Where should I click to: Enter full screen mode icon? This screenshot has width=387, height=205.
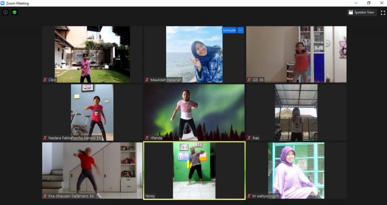[382, 12]
